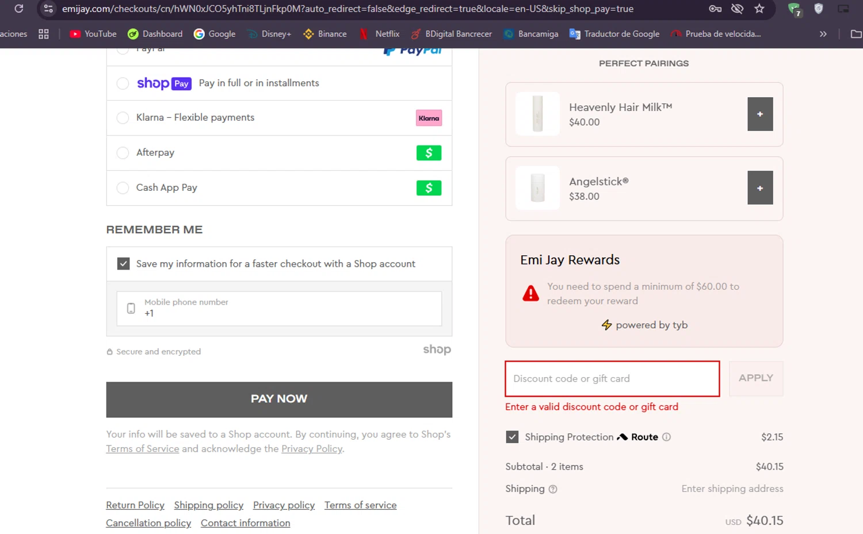Image resolution: width=863 pixels, height=534 pixels.
Task: Click the Angelstick product thumbnail
Action: (x=537, y=188)
